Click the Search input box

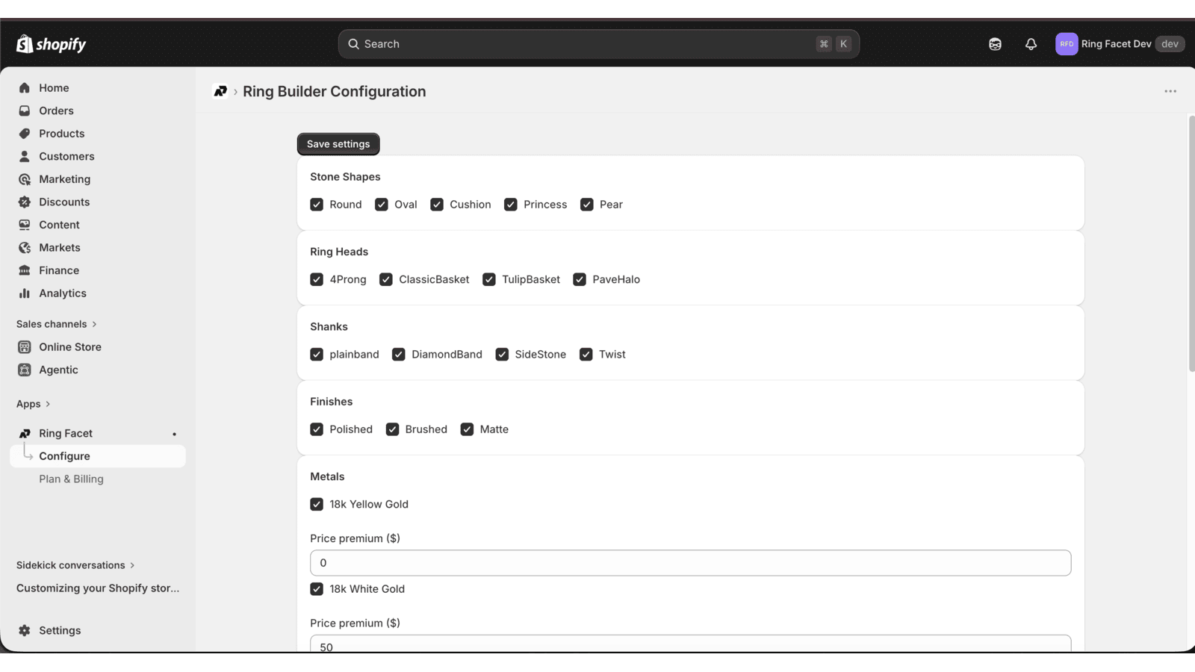click(598, 44)
